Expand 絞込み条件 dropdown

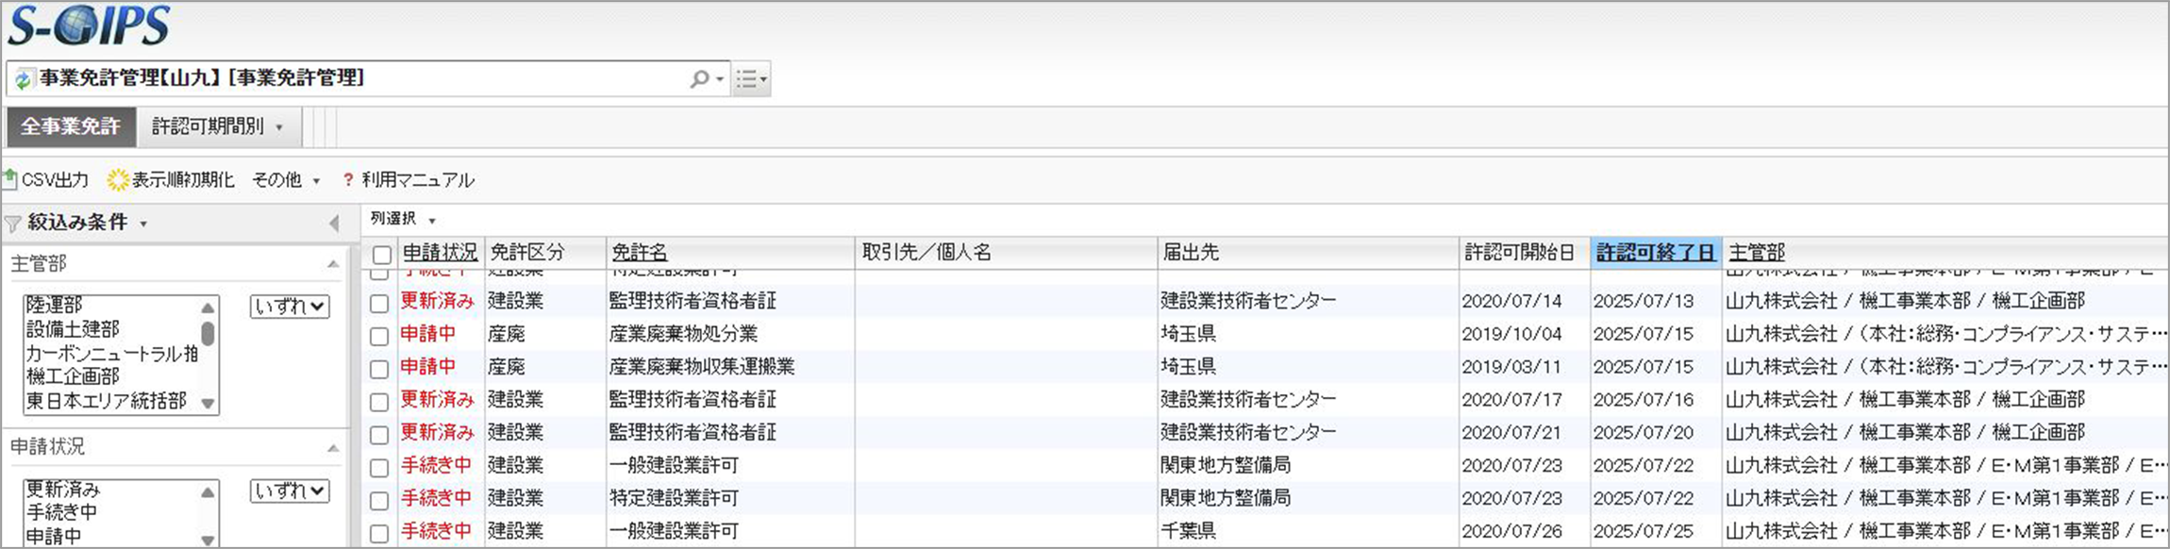tap(143, 224)
